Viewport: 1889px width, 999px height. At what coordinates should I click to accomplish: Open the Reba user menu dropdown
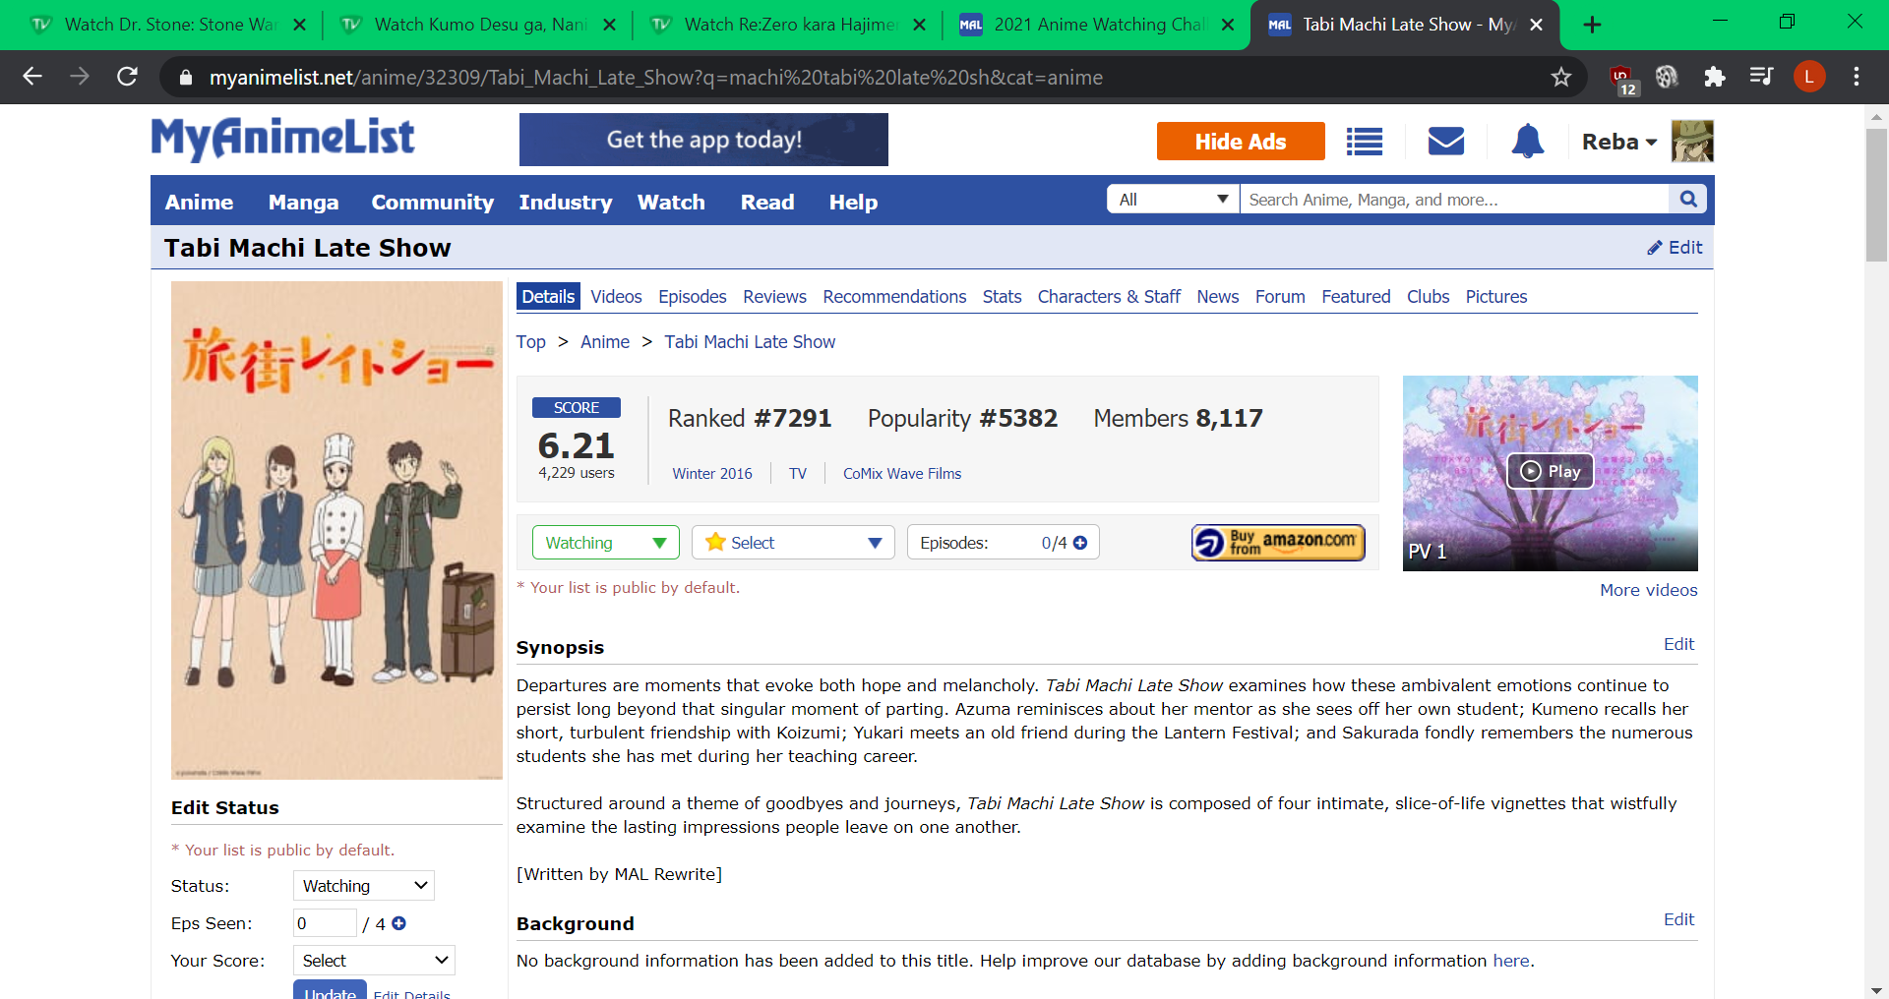click(1619, 142)
